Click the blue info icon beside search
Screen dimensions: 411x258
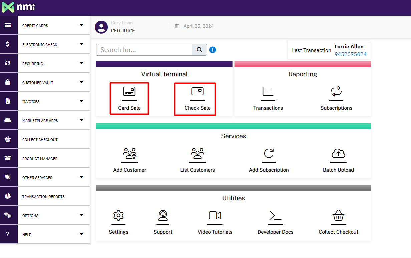(213, 50)
